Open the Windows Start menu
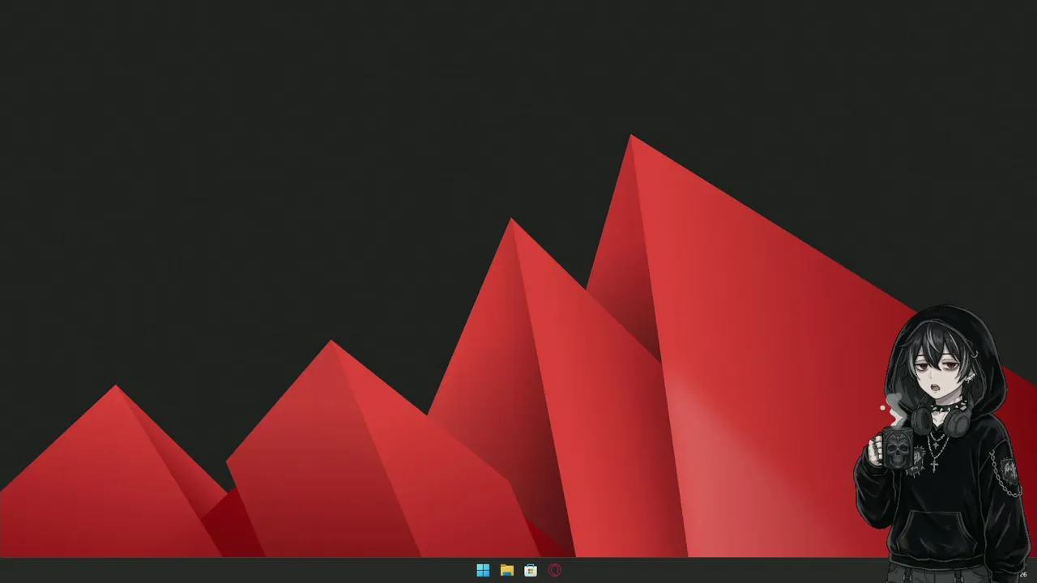1037x583 pixels. coord(483,570)
